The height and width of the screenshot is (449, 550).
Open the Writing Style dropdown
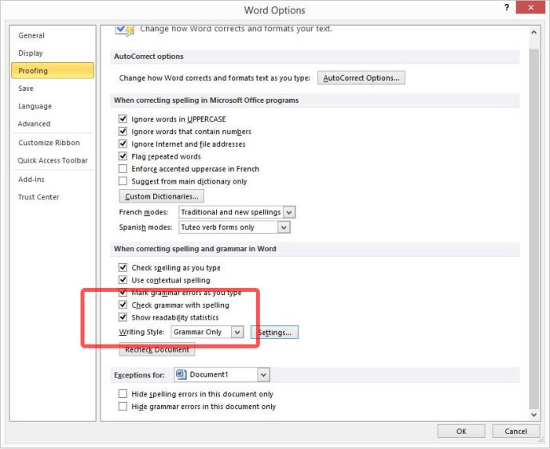(x=236, y=332)
